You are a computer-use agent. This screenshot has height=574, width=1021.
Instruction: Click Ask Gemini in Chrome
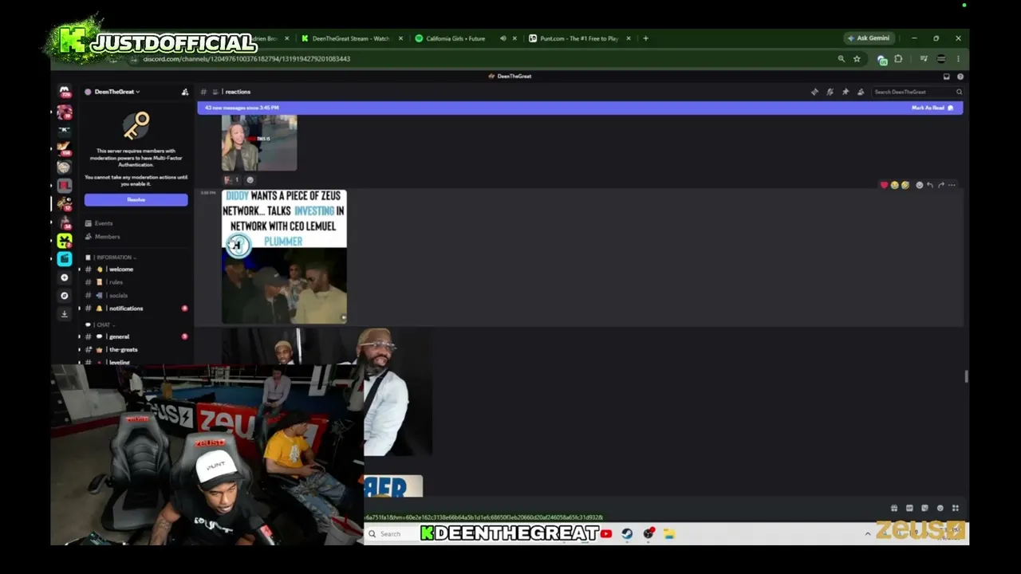pos(869,38)
